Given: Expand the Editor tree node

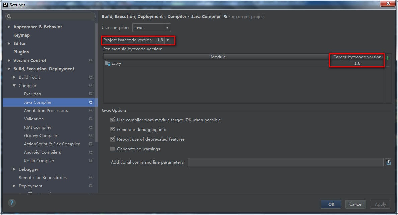Looking at the screenshot, I should (x=9, y=43).
